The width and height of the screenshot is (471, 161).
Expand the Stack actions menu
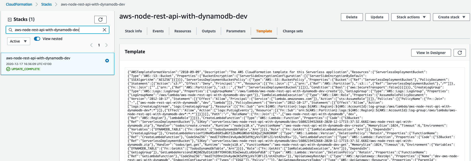pos(411,17)
